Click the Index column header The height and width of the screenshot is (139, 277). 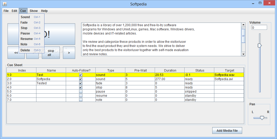tap(22, 70)
